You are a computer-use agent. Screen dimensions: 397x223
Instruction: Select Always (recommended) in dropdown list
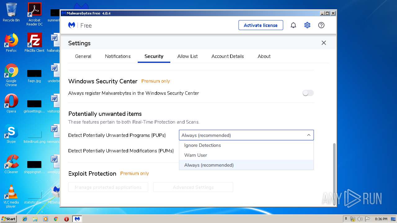pos(246,165)
